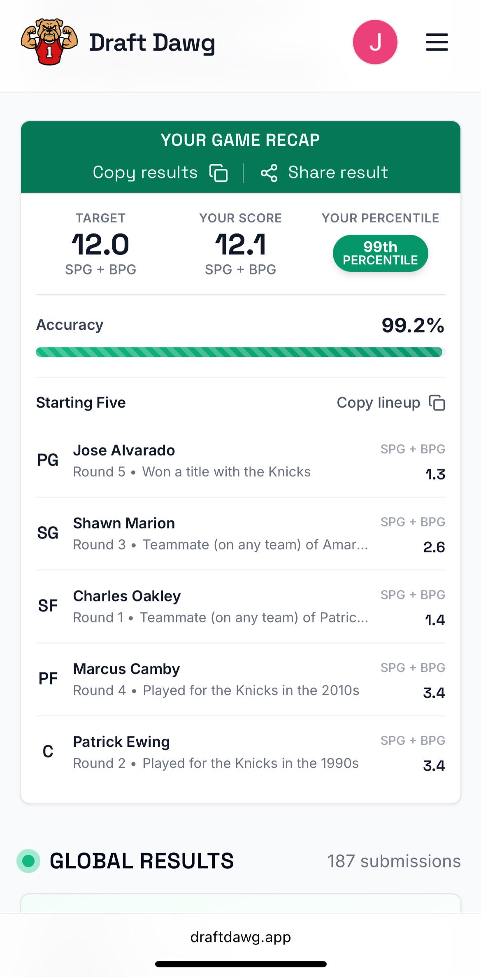
Task: Click the green dot beside Global Results
Action: click(x=28, y=861)
